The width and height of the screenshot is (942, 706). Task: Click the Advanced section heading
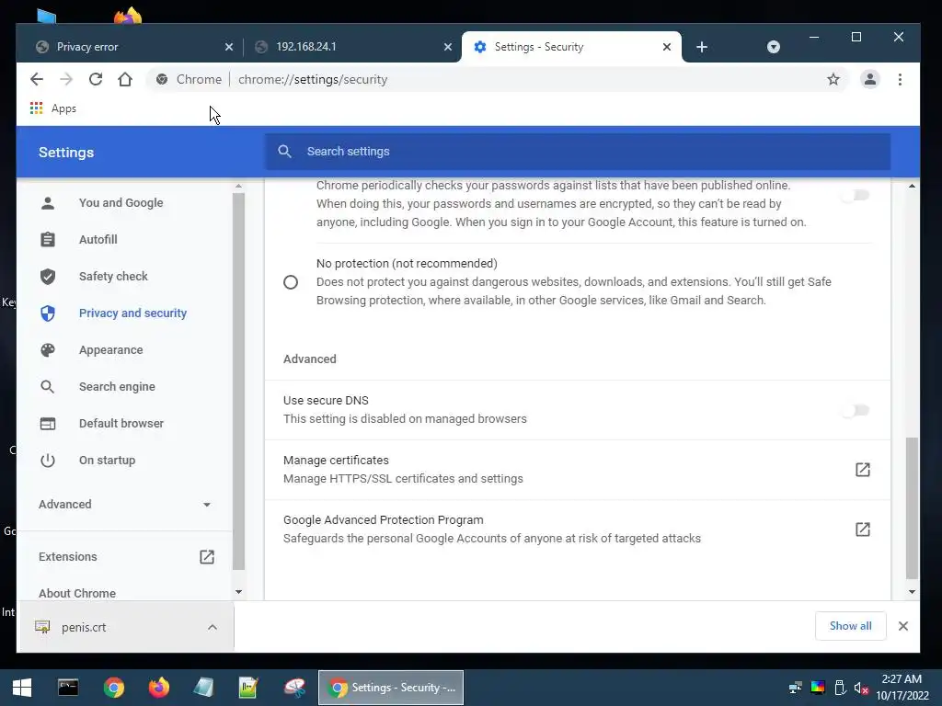[309, 359]
